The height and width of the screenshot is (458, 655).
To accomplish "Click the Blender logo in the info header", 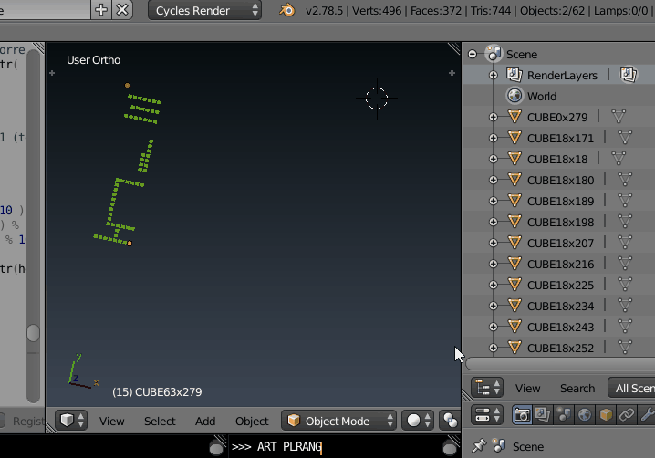I will [x=287, y=10].
